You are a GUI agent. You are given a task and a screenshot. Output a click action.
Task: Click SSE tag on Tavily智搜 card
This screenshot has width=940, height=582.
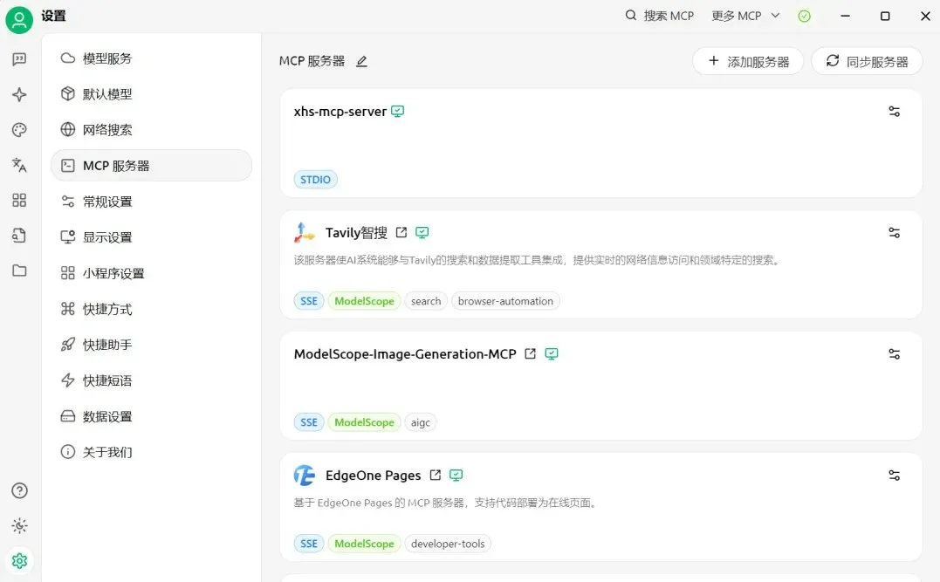309,301
